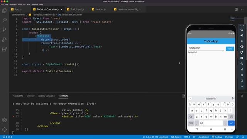Open the Accounts menu icon
Image resolution: width=247 pixels, height=139 pixels.
4,120
